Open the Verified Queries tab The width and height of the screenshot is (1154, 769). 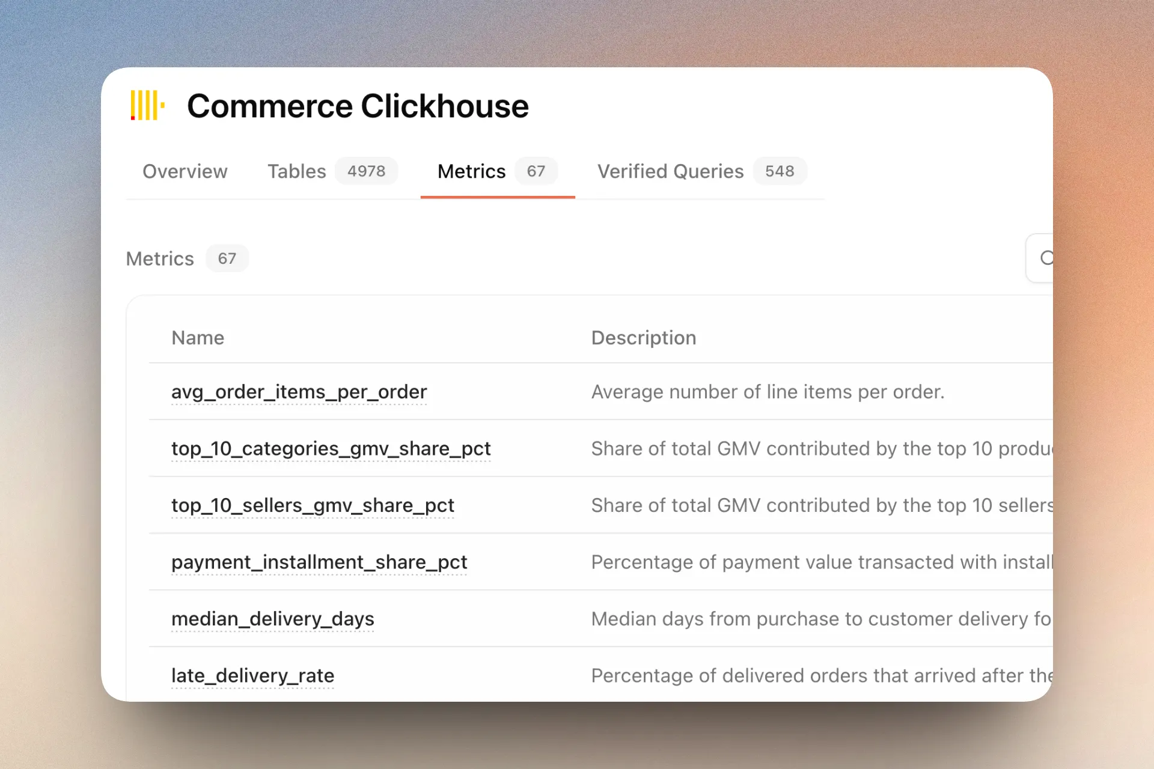pyautogui.click(x=701, y=171)
